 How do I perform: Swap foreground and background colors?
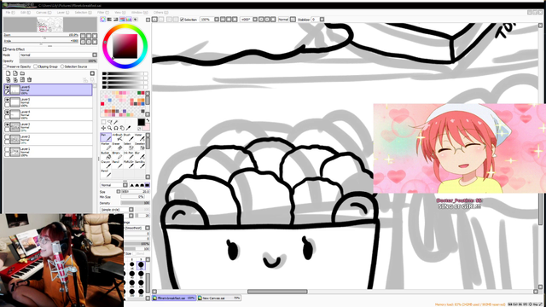tap(148, 120)
